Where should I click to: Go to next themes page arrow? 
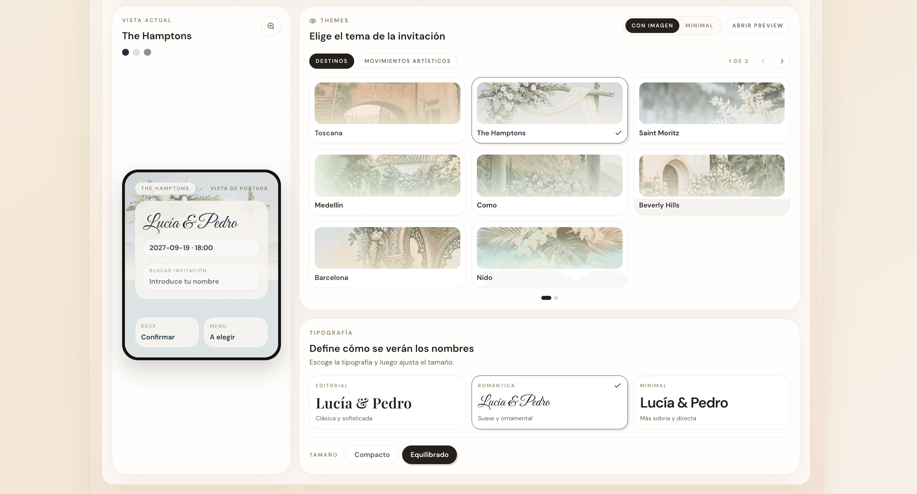point(782,61)
